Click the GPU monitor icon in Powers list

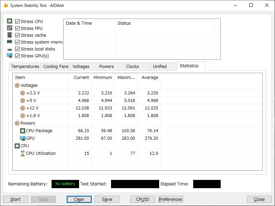[x=23, y=138]
